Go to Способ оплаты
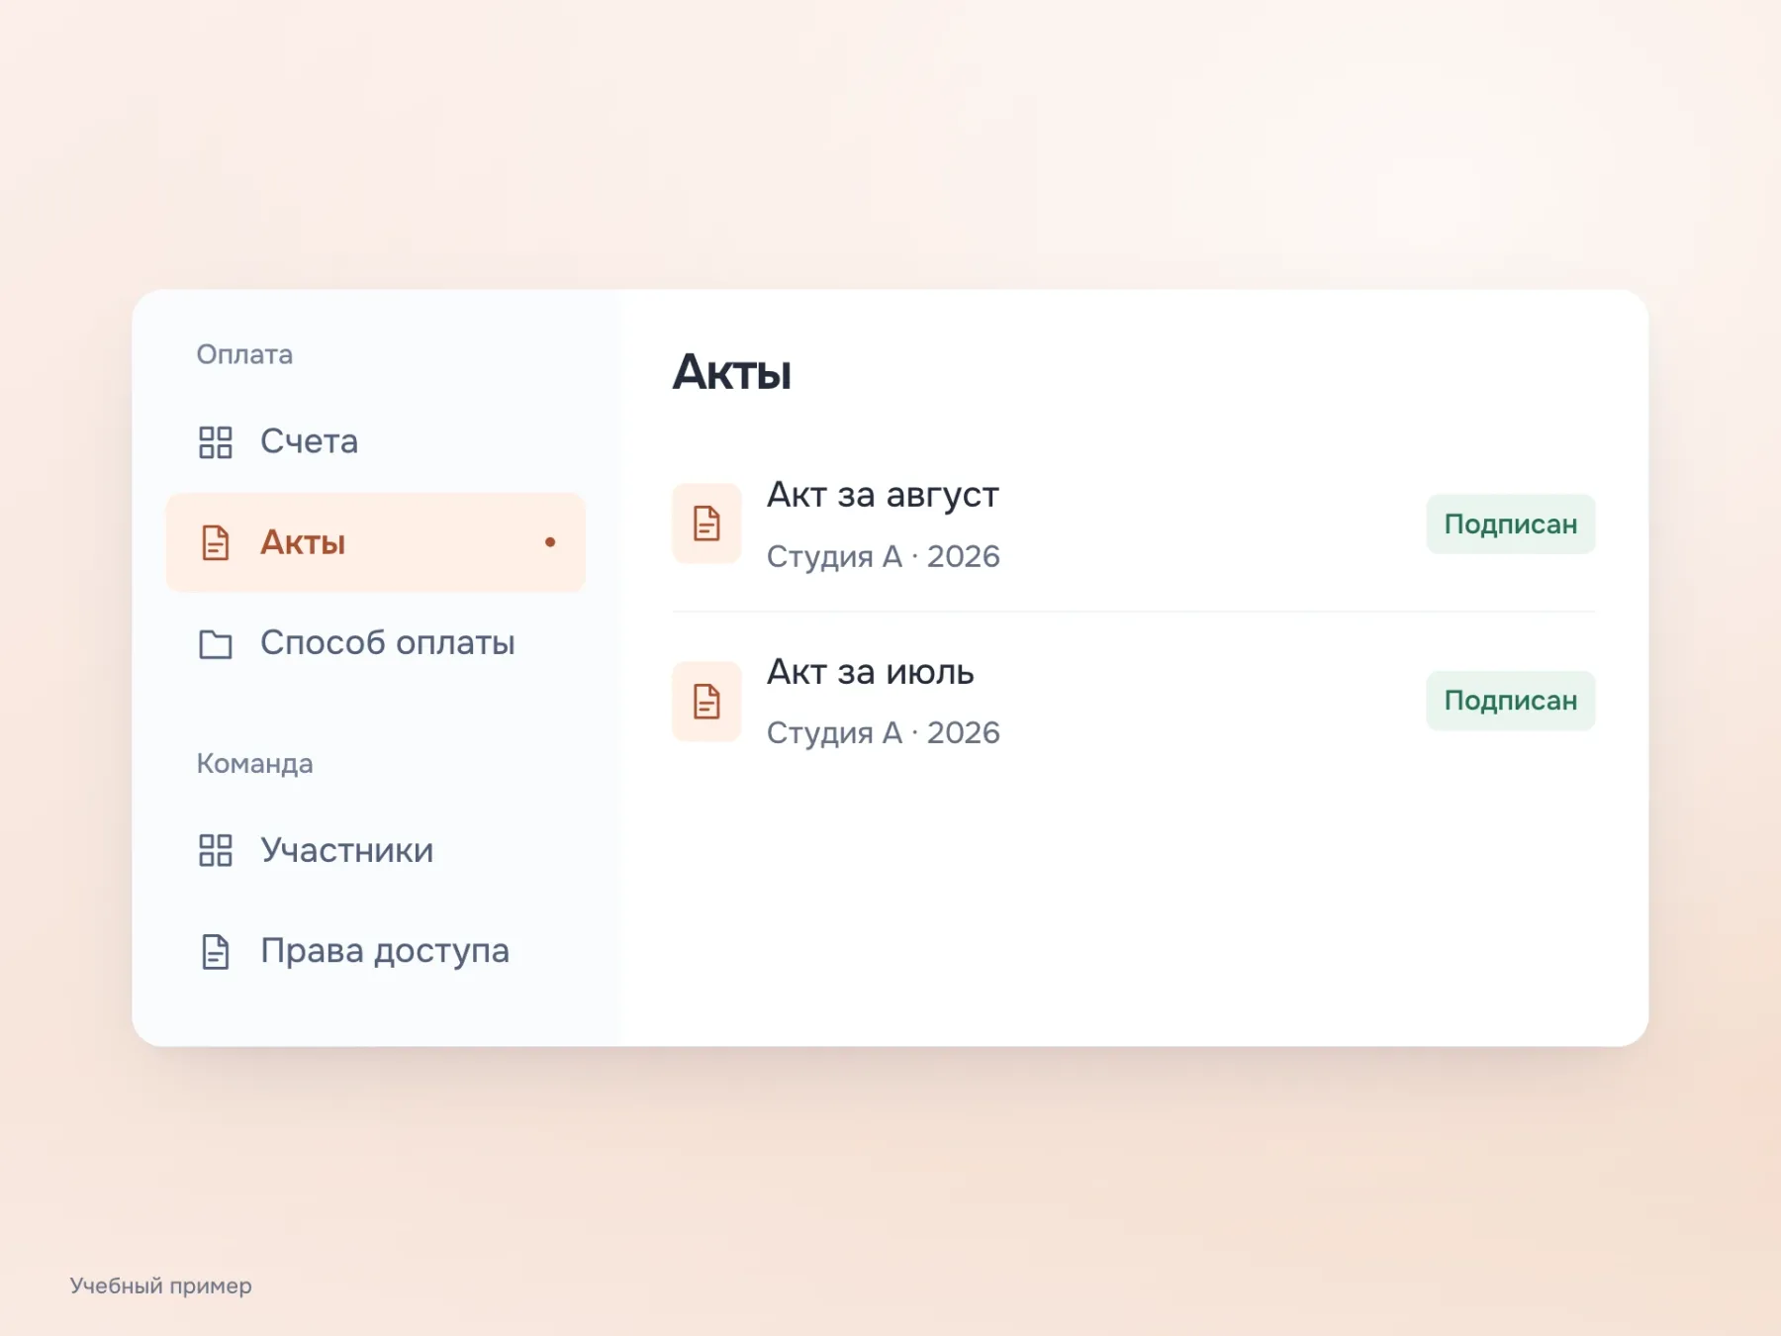Screen dimensions: 1781x1336 click(376, 643)
